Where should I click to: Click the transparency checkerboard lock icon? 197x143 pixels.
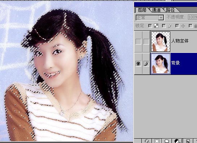(x=156, y=26)
